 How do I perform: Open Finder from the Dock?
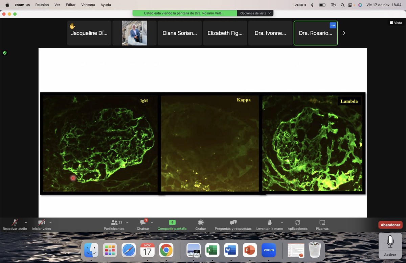pyautogui.click(x=91, y=250)
